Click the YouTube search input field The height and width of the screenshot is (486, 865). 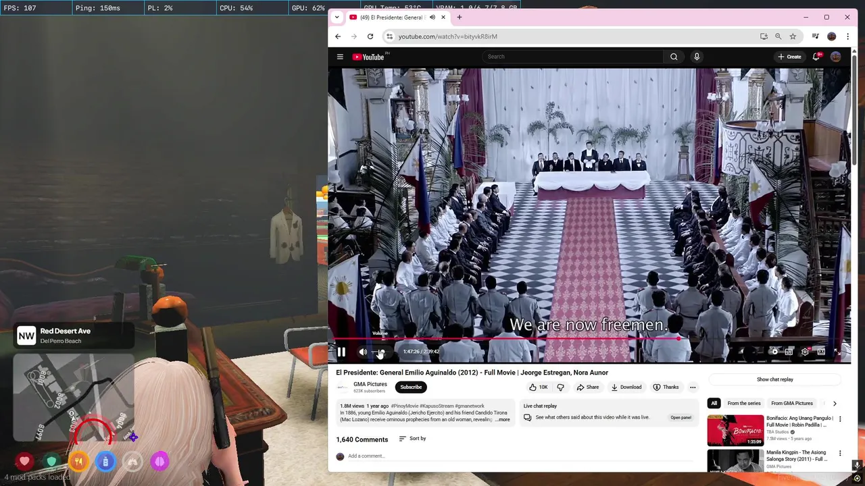tap(573, 57)
